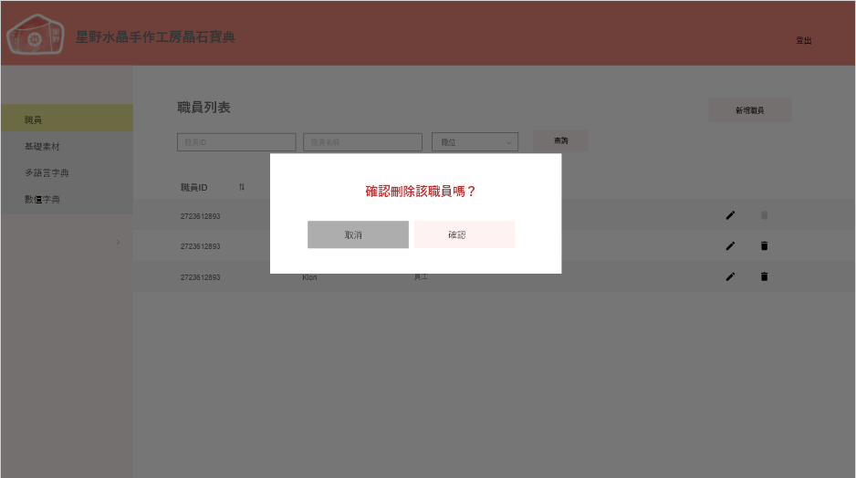
Task: Click the sort icon beside 職員ID header
Action: click(242, 187)
